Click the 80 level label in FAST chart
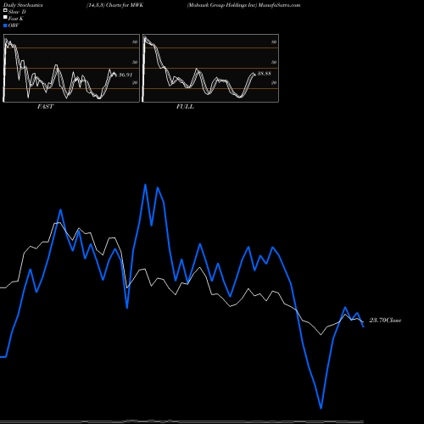424x424 pixels. pyautogui.click(x=135, y=42)
